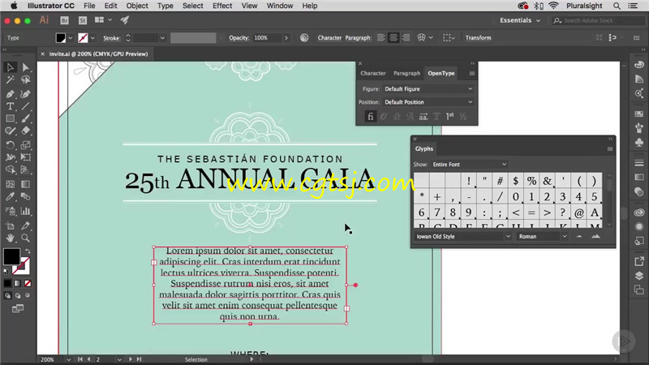Image resolution: width=649 pixels, height=365 pixels.
Task: Zoom out glyph display with small mountains
Action: click(579, 236)
